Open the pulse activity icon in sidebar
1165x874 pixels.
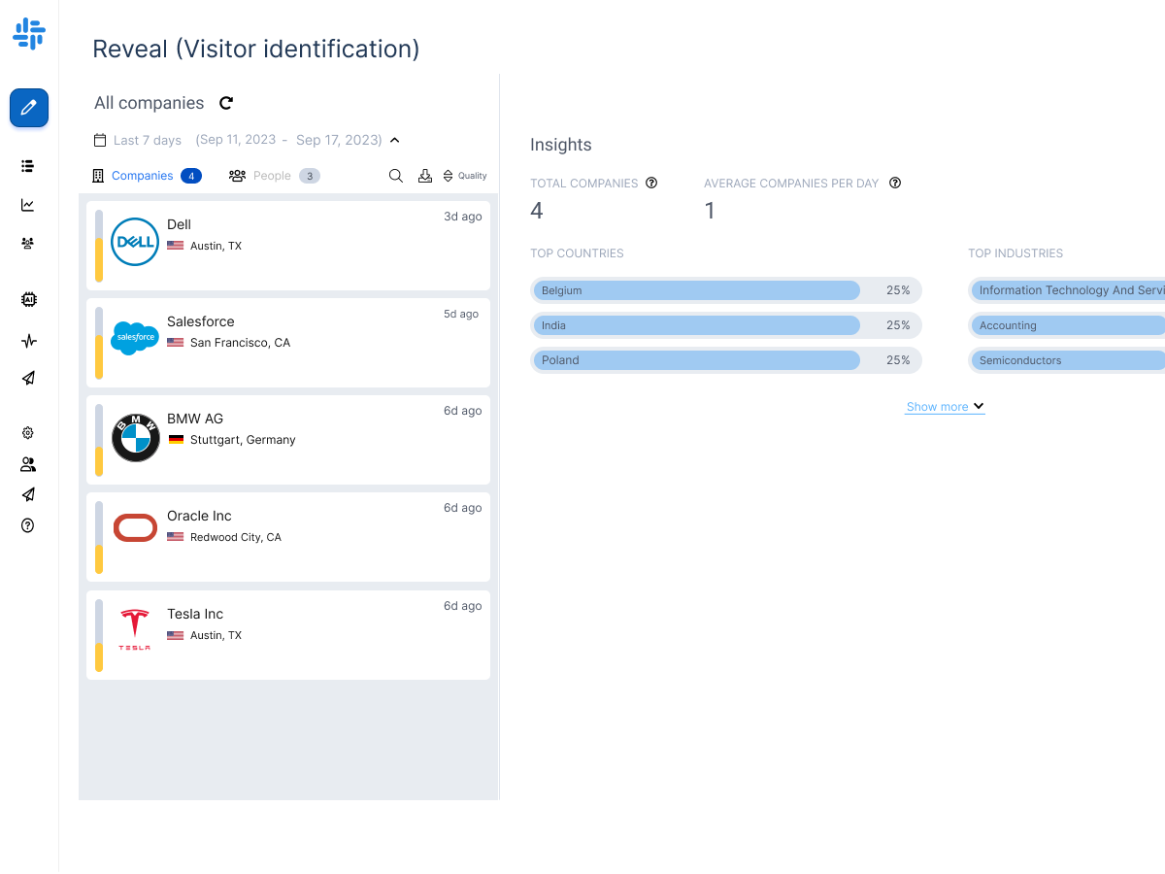tap(28, 341)
